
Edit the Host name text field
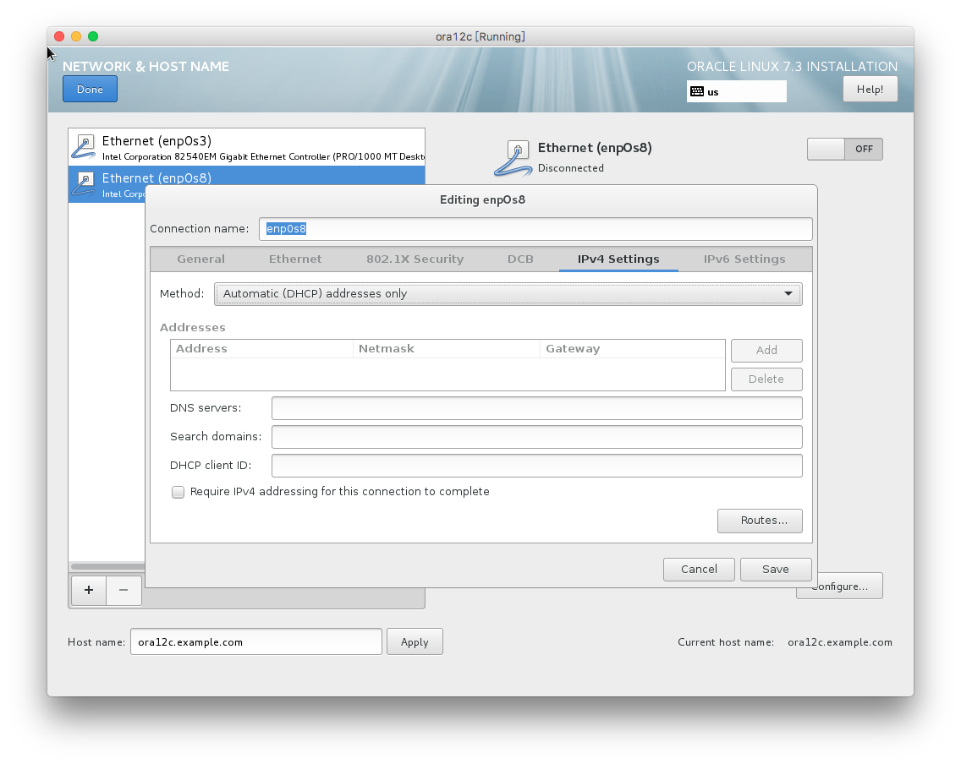[x=256, y=642]
